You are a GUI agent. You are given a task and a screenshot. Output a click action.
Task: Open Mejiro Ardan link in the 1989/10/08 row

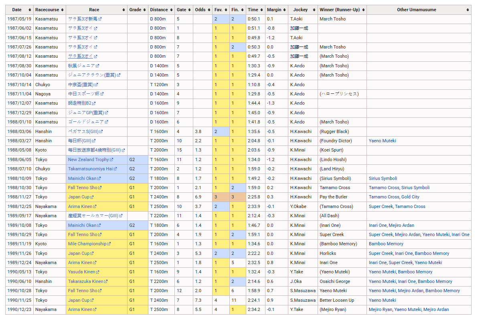point(401,225)
